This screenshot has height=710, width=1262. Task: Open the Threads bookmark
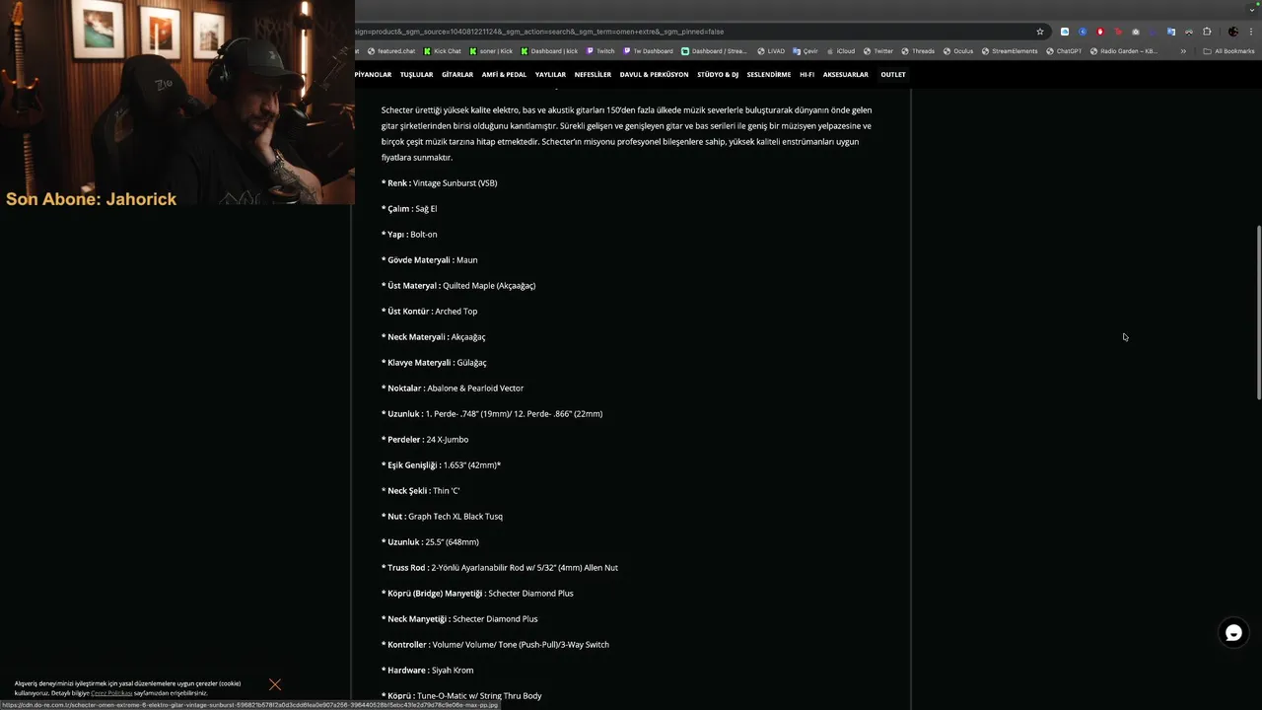[918, 51]
